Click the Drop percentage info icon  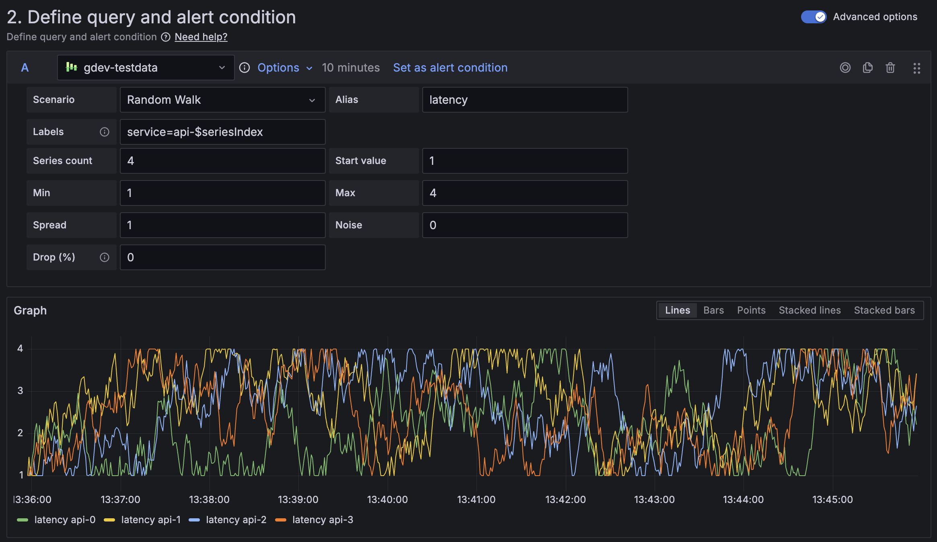pyautogui.click(x=105, y=257)
